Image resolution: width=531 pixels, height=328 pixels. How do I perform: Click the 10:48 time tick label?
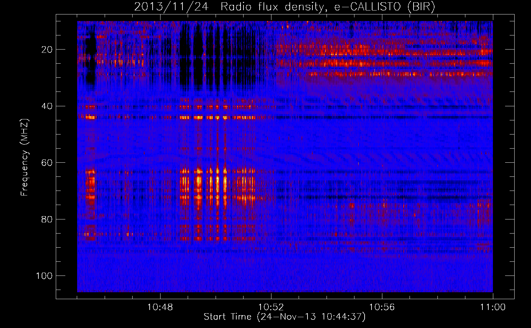(x=160, y=307)
